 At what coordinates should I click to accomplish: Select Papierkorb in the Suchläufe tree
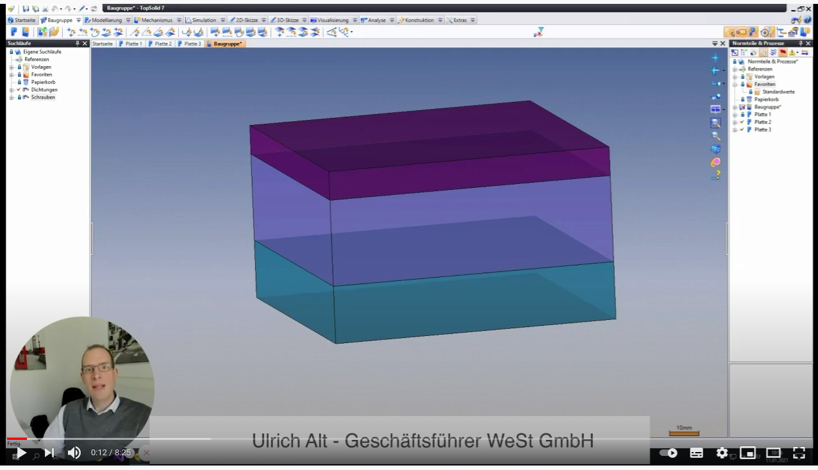[42, 82]
